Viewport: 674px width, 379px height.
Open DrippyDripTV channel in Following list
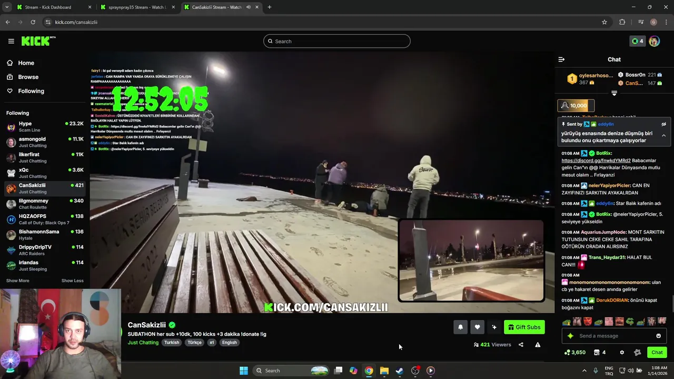pyautogui.click(x=45, y=250)
